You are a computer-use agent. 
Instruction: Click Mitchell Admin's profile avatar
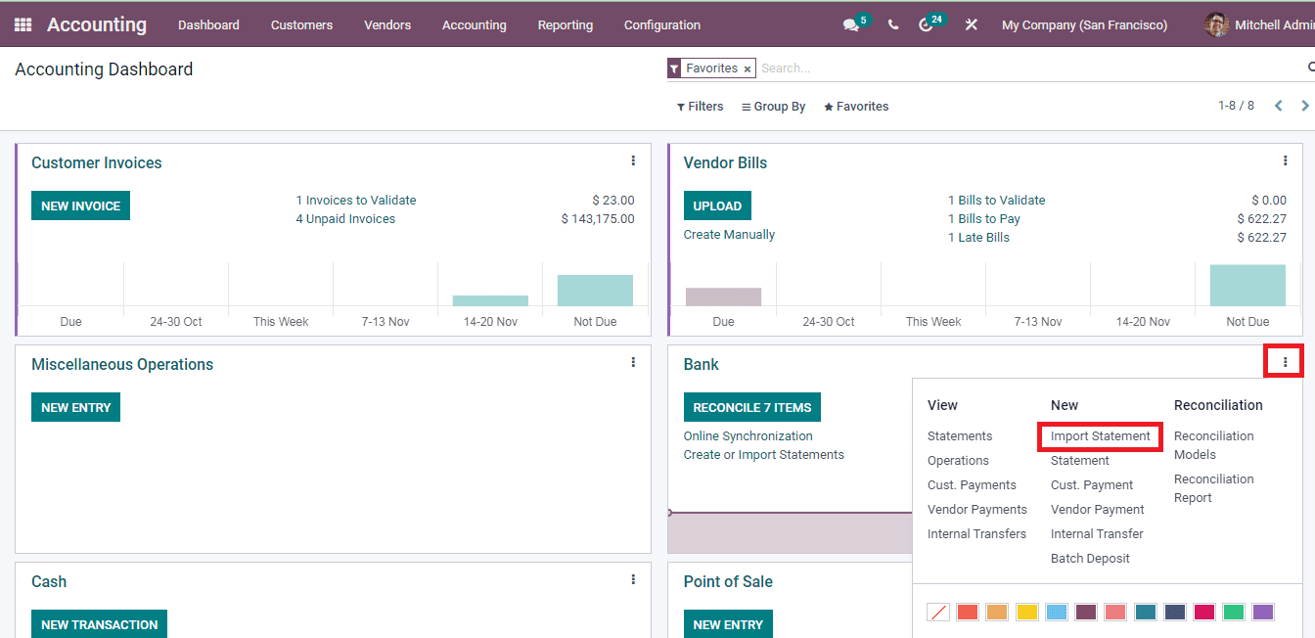tap(1216, 23)
